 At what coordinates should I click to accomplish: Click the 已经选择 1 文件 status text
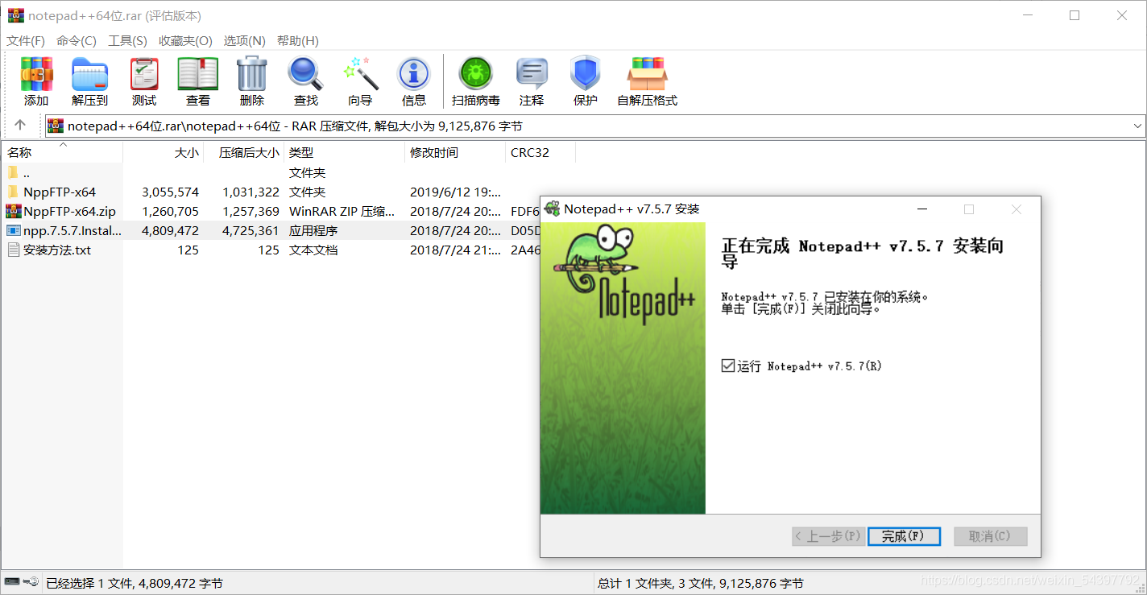tap(135, 583)
